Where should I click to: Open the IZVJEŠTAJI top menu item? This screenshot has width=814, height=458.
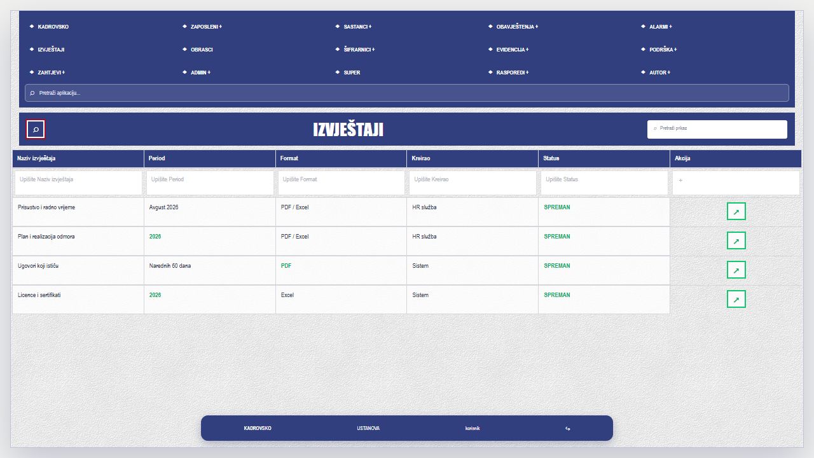point(51,50)
